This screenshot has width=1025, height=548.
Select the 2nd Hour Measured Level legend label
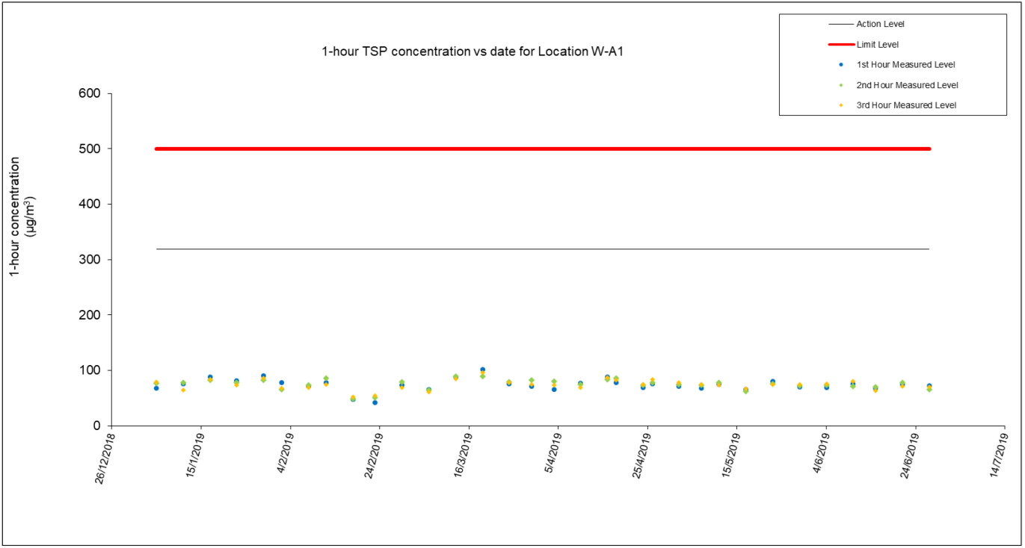point(907,85)
